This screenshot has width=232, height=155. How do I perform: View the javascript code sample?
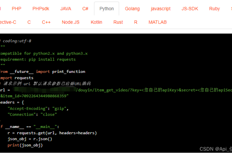(161, 9)
